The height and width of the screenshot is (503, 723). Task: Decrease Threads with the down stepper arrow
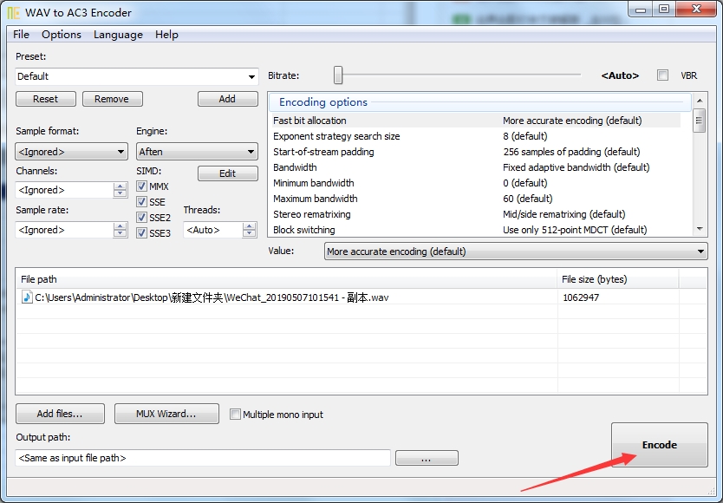250,234
